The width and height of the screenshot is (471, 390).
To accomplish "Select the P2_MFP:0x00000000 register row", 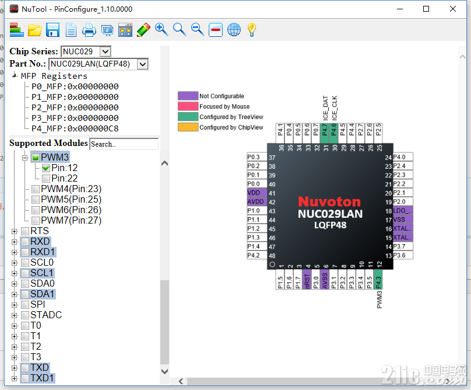I will [x=75, y=108].
